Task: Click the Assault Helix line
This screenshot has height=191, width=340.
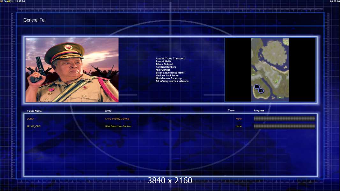Action: (163, 61)
